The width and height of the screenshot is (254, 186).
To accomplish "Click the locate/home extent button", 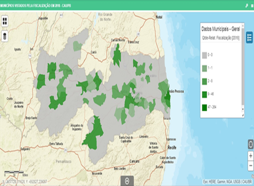I will [x=250, y=143].
